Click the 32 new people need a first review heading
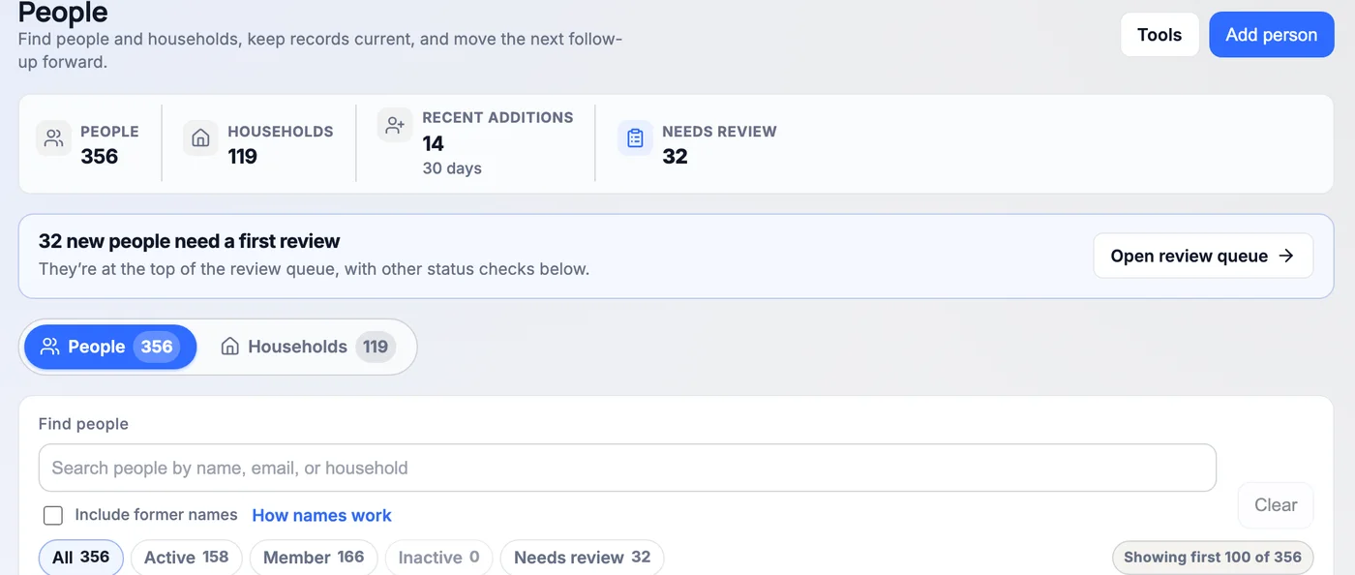1355x575 pixels. (190, 241)
